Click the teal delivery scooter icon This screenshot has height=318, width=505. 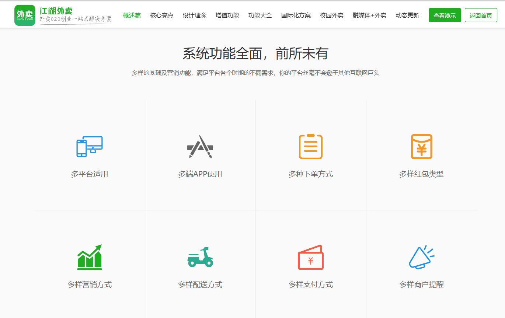200,257
